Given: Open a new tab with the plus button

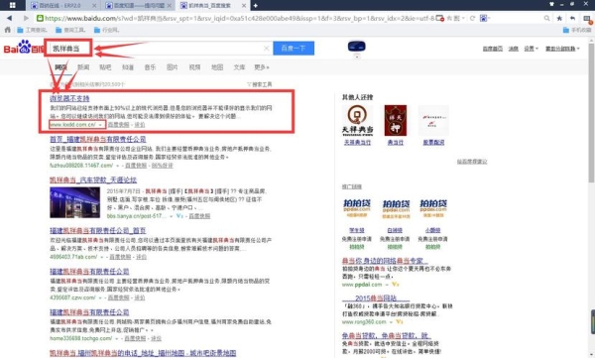Looking at the screenshot, I should (x=256, y=5).
